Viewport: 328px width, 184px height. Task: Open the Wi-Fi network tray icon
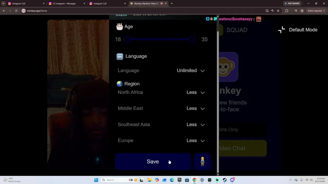(x=307, y=180)
